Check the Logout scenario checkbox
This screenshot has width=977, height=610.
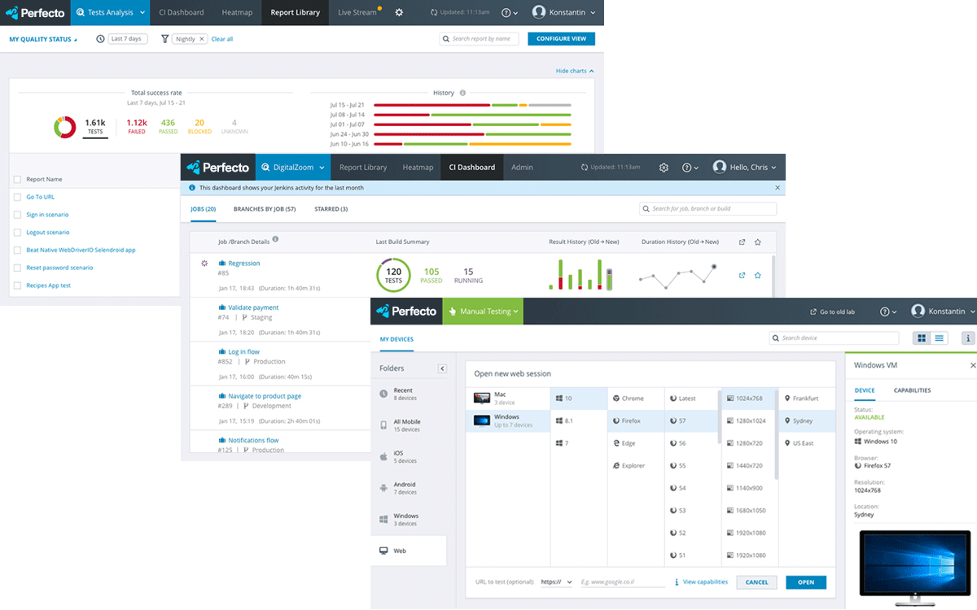(x=18, y=233)
